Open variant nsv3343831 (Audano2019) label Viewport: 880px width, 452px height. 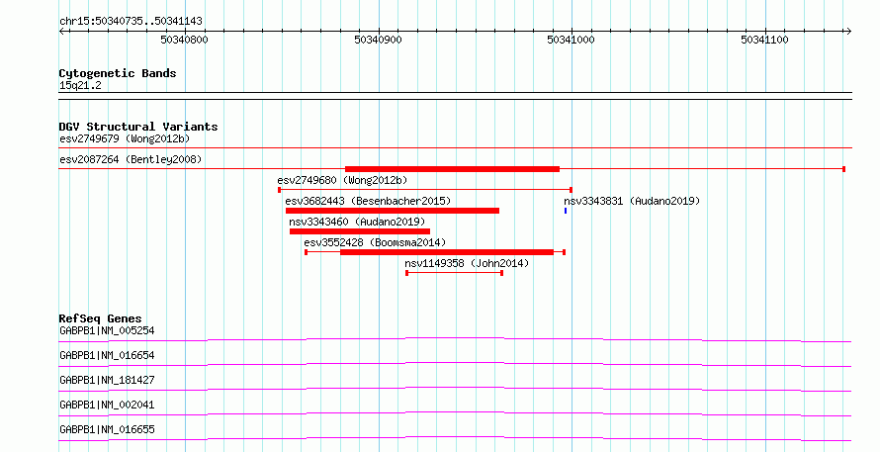[x=632, y=201]
